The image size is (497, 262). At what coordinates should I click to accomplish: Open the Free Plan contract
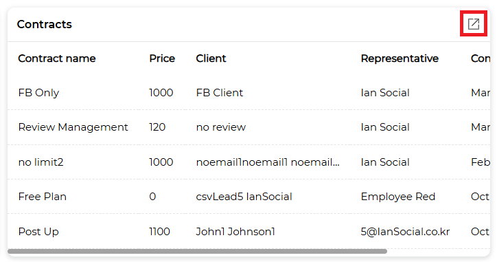(42, 197)
